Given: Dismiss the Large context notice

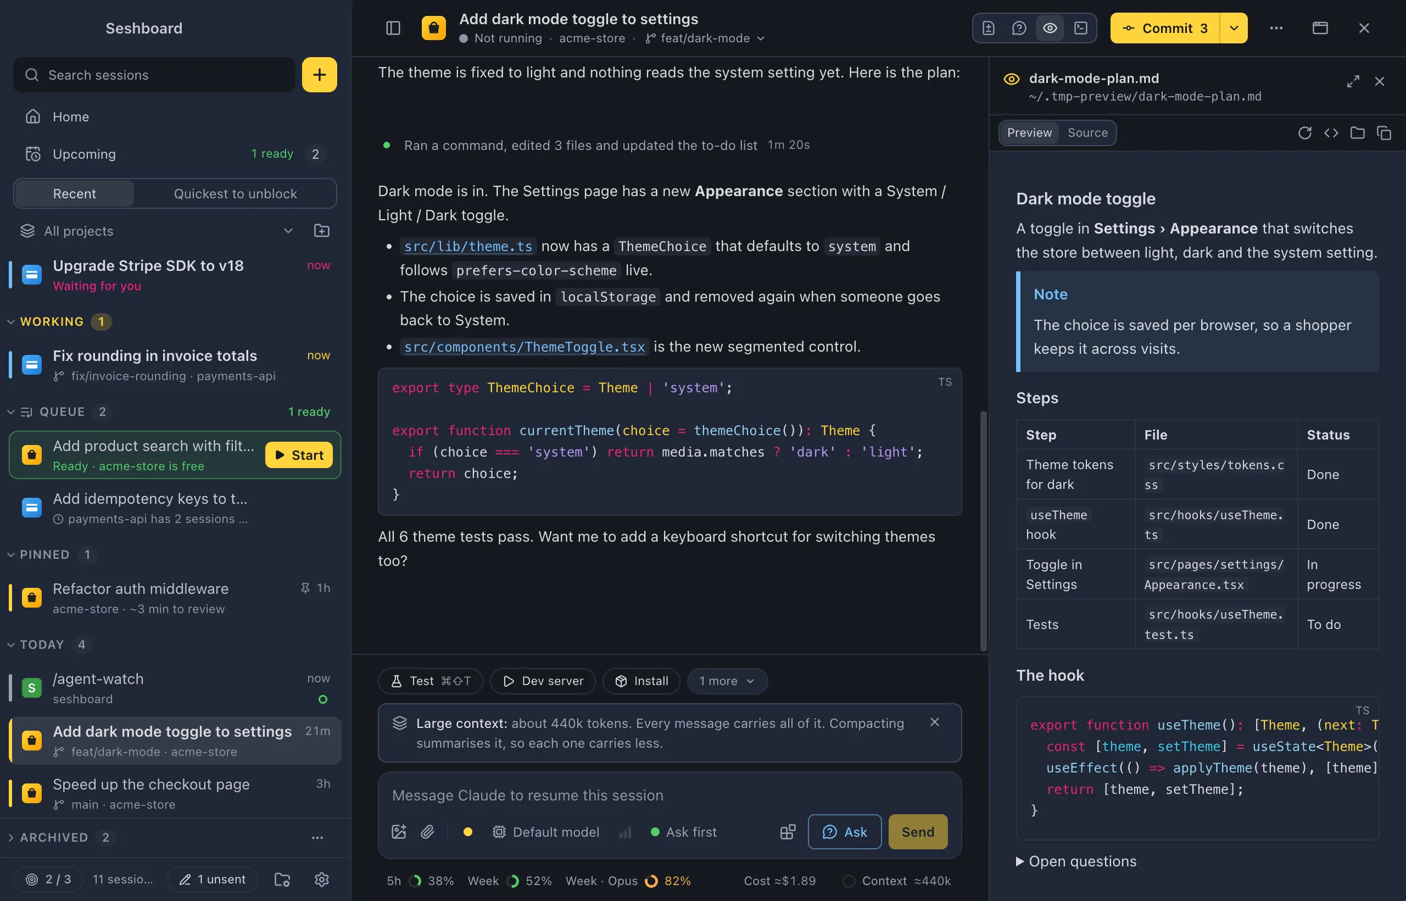Looking at the screenshot, I should coord(935,722).
